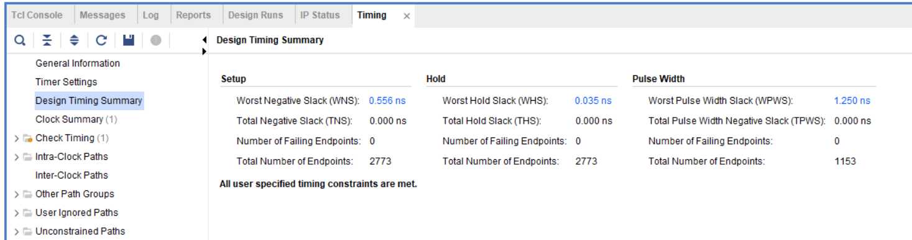Click the User Ignored Paths folder icon
Screen dimensions: 912x240
[27, 213]
